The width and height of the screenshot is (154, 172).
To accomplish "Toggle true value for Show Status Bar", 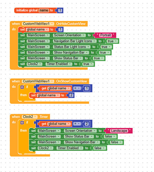I will coord(98,58).
